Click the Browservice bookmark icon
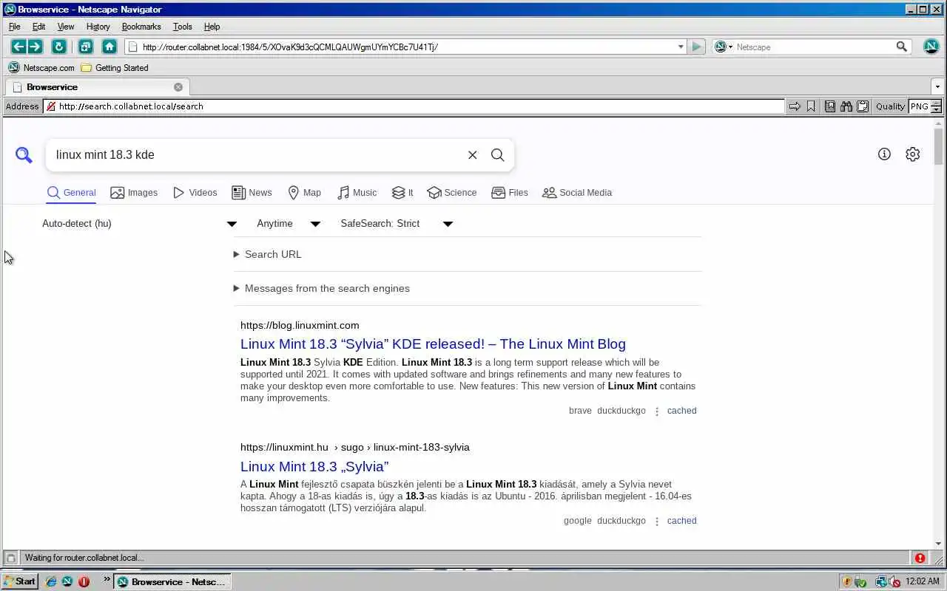The height and width of the screenshot is (591, 947). [x=811, y=106]
